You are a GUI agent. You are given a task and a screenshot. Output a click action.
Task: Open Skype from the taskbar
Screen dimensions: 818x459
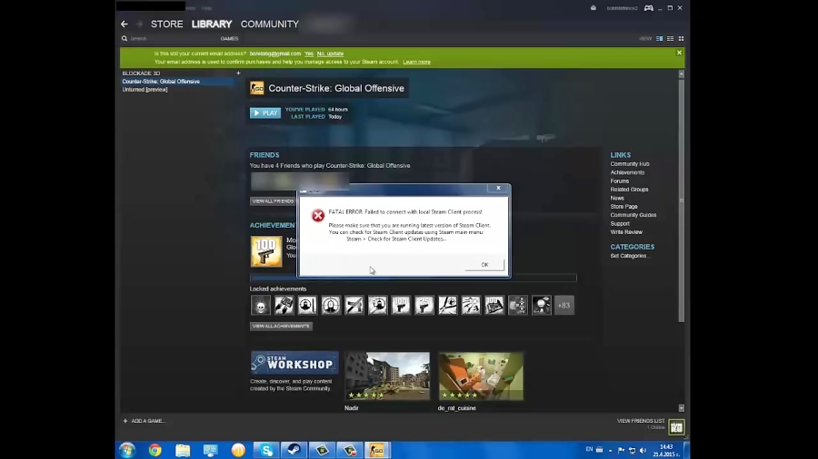(x=267, y=450)
